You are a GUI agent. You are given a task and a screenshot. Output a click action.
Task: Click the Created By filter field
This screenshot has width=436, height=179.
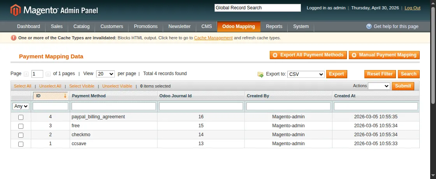point(288,106)
